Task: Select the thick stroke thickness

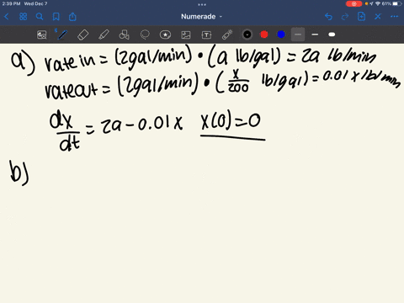Action: coord(332,35)
